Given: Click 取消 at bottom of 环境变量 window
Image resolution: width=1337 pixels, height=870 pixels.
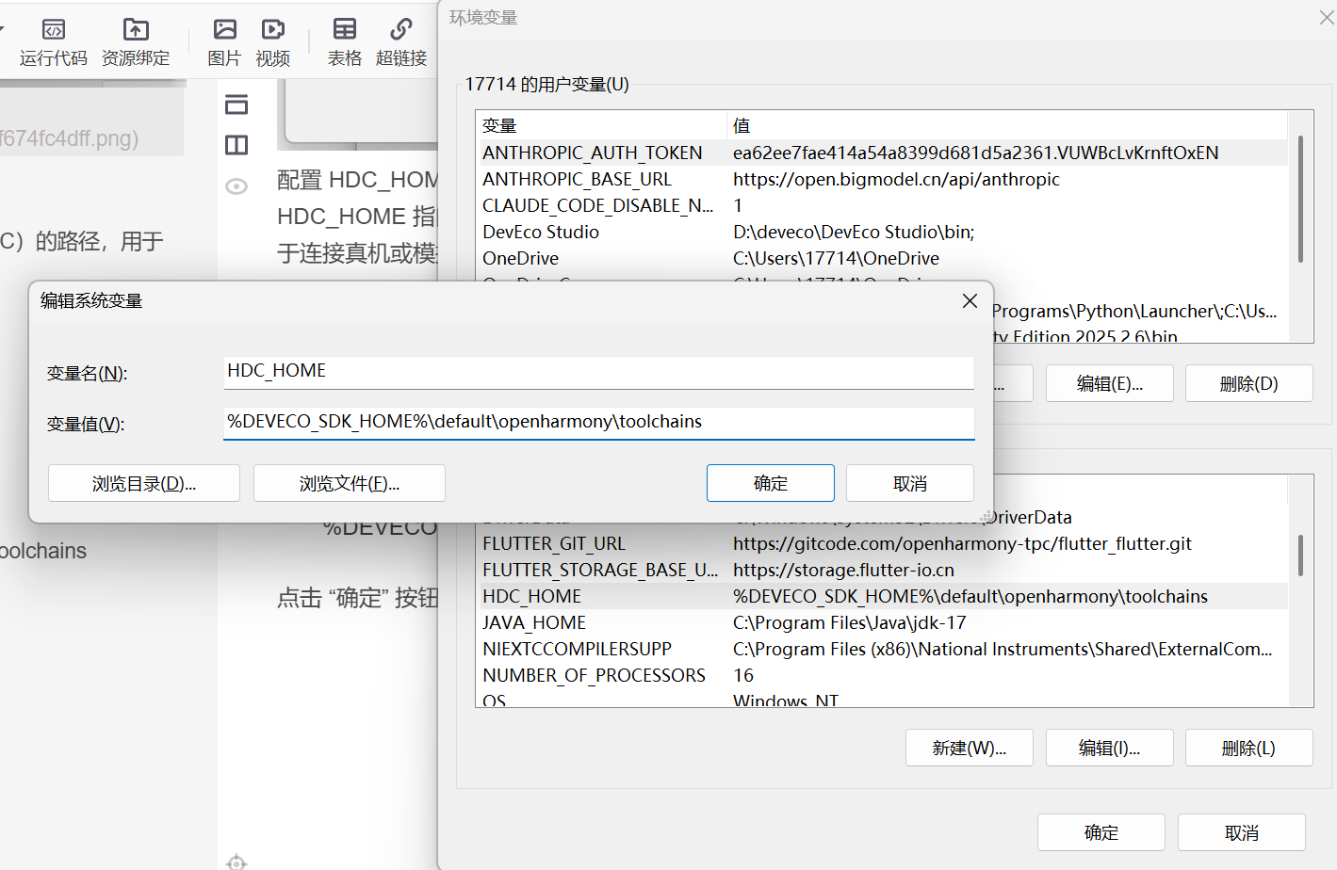Looking at the screenshot, I should (x=1242, y=832).
